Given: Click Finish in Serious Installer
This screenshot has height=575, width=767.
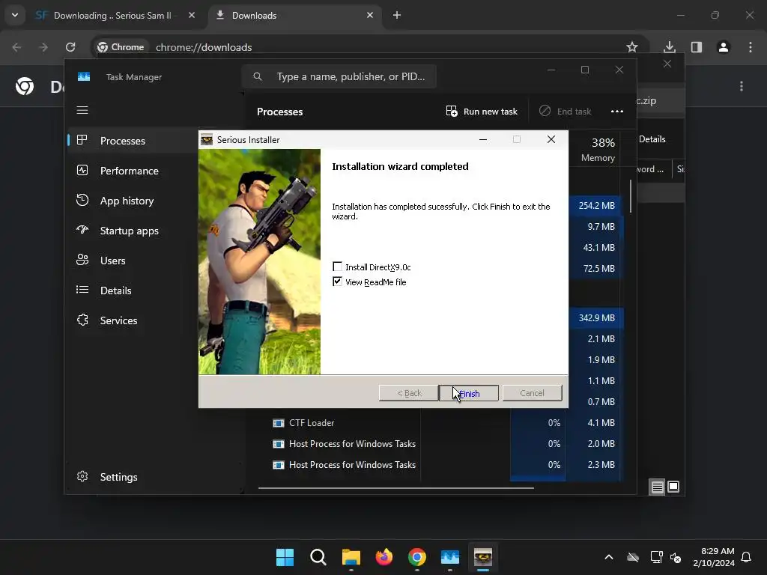Looking at the screenshot, I should [469, 393].
